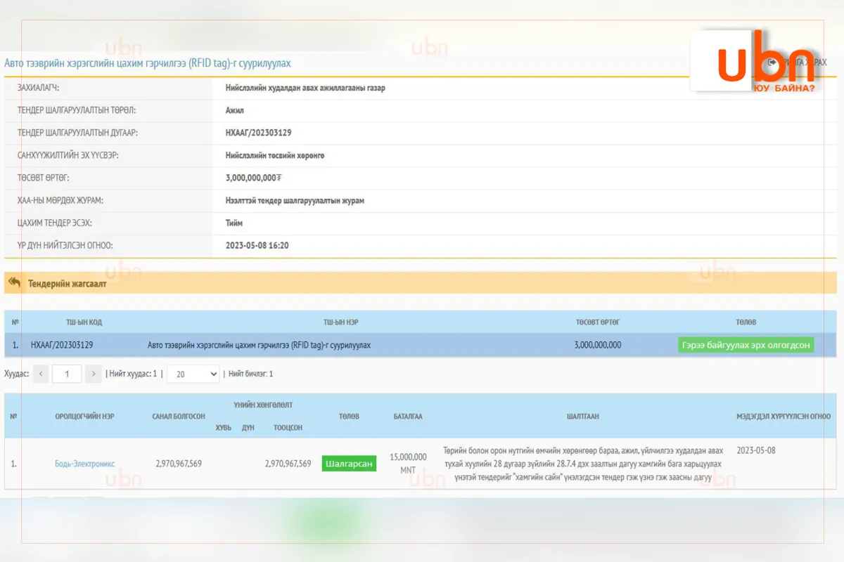Go to the next page with the right arrow
The height and width of the screenshot is (562, 844).
pos(94,374)
